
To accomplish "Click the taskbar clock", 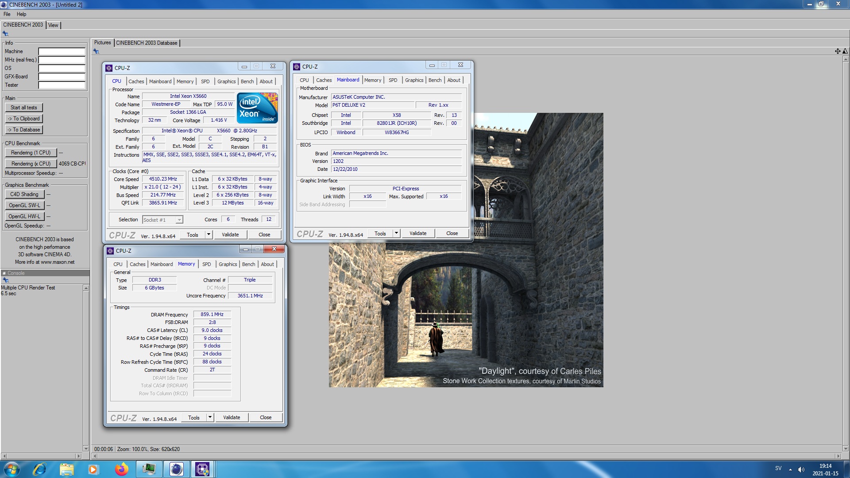I will [825, 470].
